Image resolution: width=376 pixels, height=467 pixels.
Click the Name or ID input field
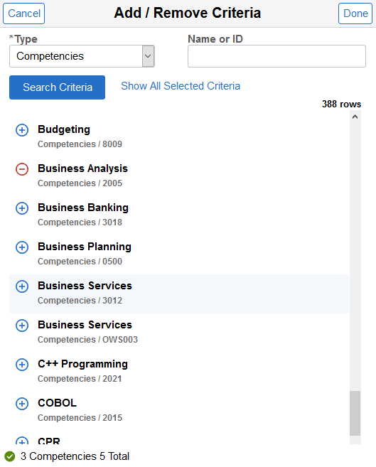276,56
